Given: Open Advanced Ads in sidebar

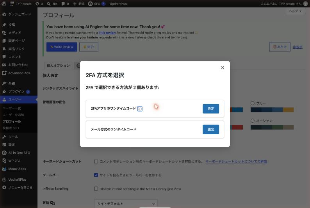Looking at the screenshot, I should 19,73.
